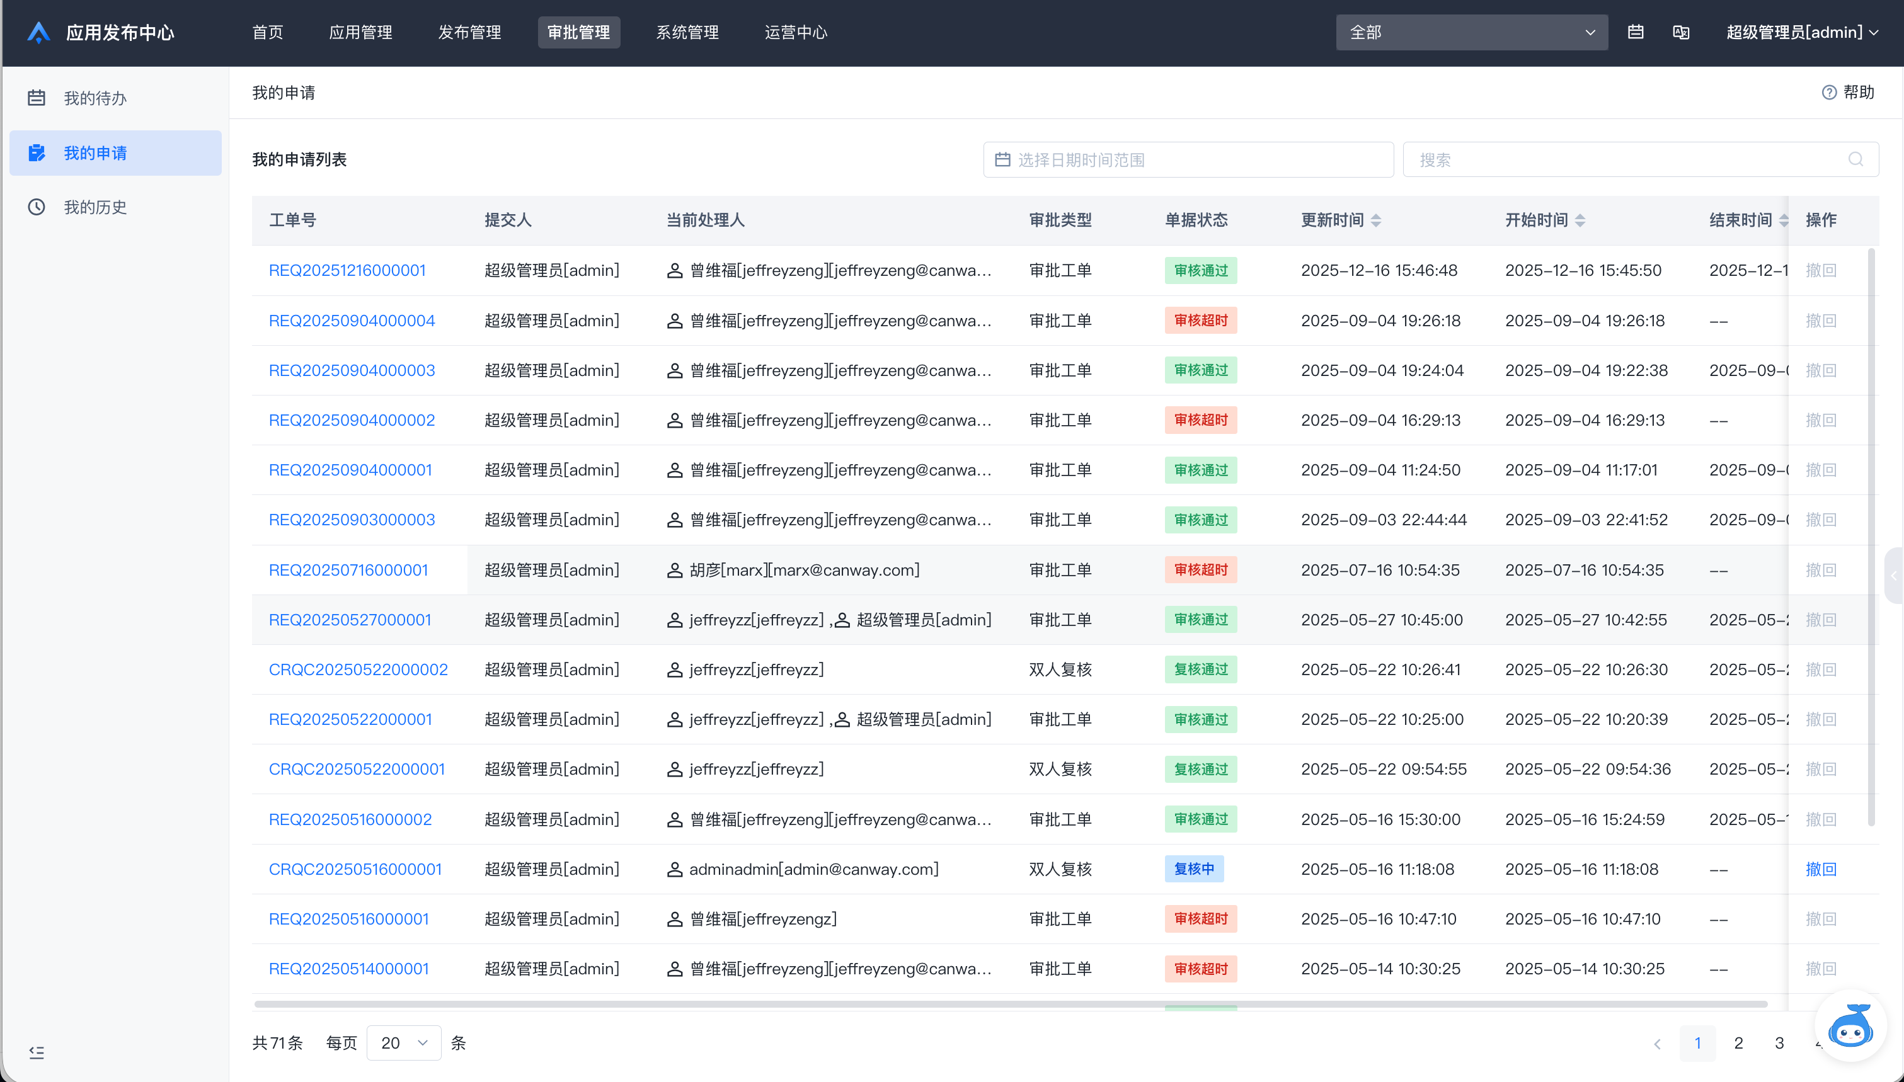Click the application logo beside 应用发布中心
This screenshot has height=1082, width=1904.
coord(38,33)
